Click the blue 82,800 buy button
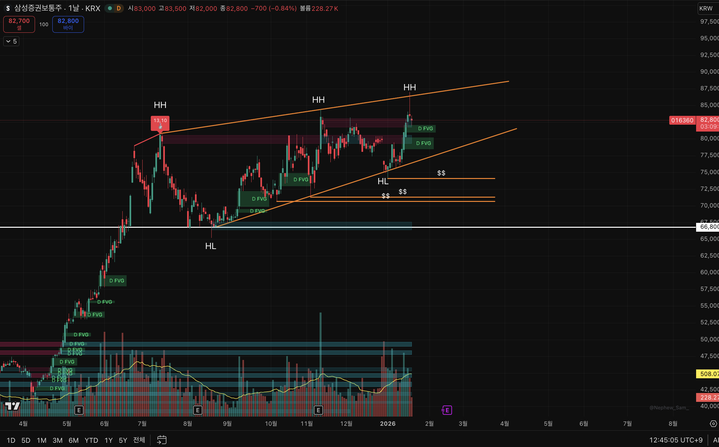719x447 pixels. coord(68,24)
